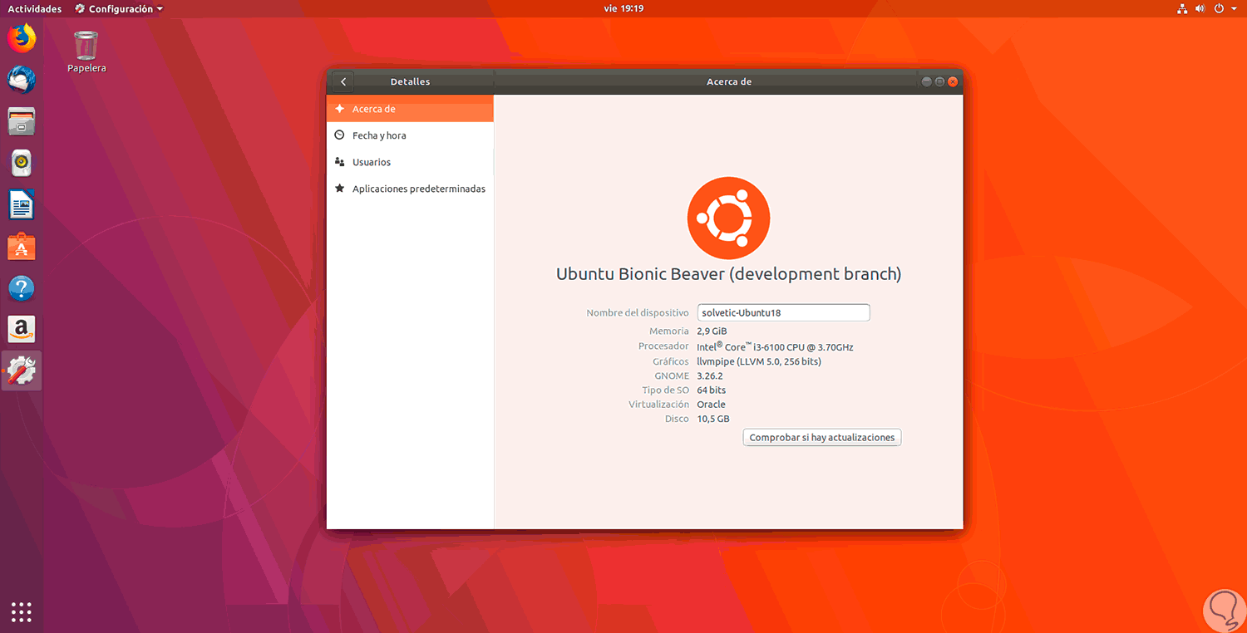Open Firefox from the dock
This screenshot has width=1247, height=633.
(22, 38)
